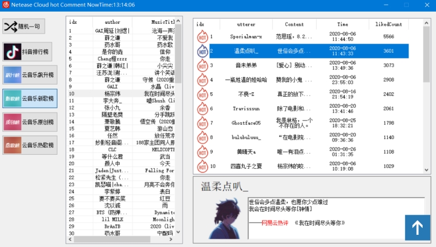436x247 pixels.
Task: Click the HOT flame icon beside Ghostface05
Action: (x=202, y=123)
